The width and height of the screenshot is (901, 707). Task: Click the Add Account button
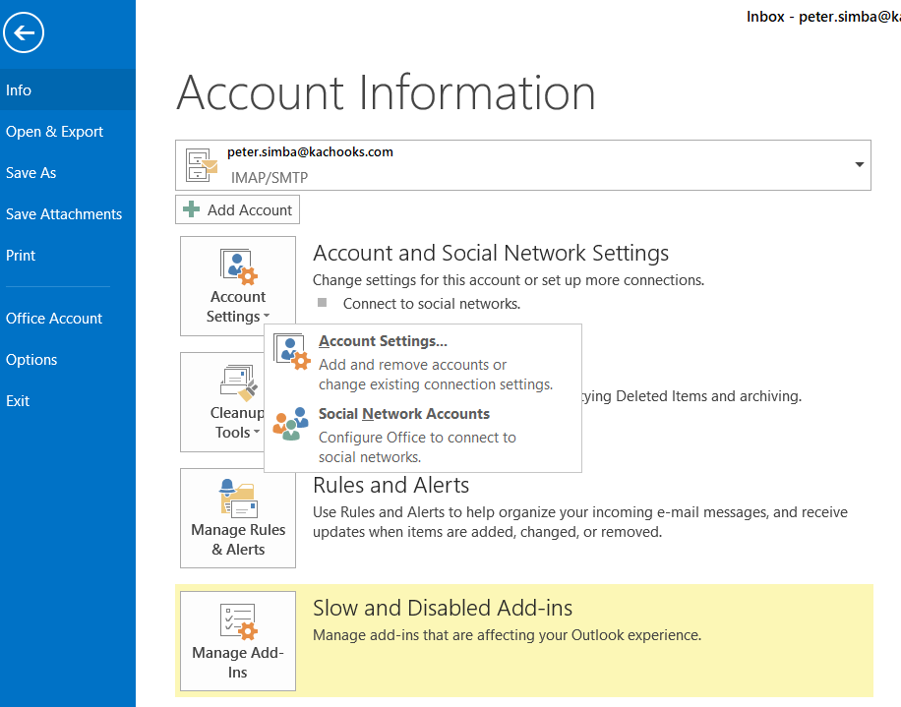[x=237, y=209]
